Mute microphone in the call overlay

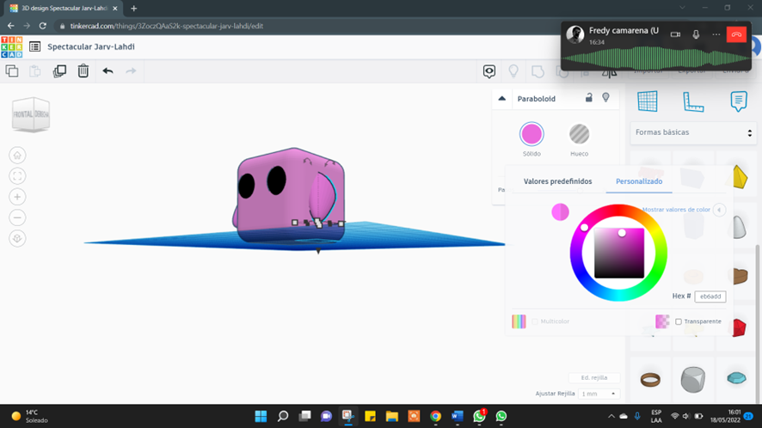click(696, 34)
